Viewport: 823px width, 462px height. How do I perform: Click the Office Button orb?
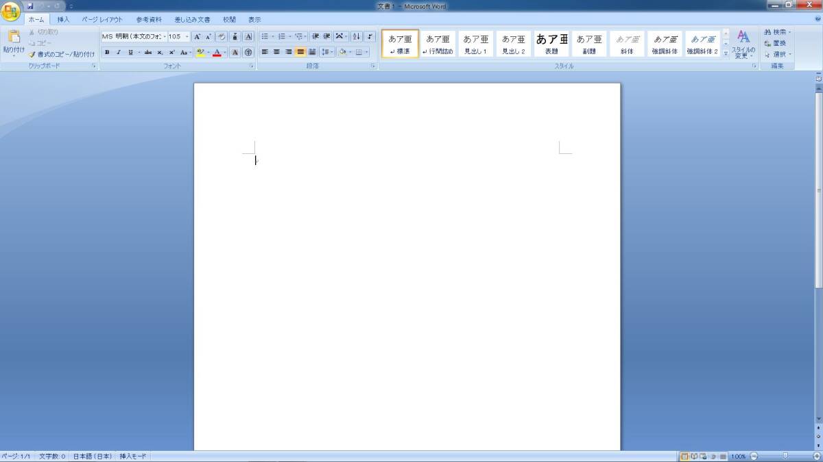tap(11, 12)
